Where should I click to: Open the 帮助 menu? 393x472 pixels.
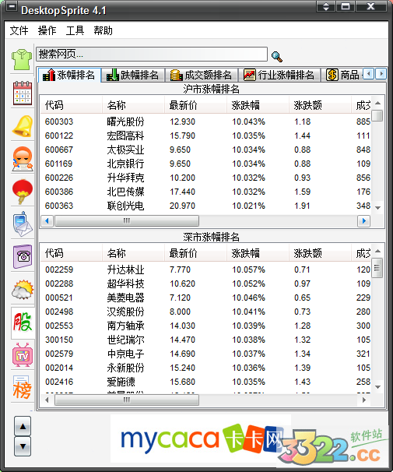(103, 30)
